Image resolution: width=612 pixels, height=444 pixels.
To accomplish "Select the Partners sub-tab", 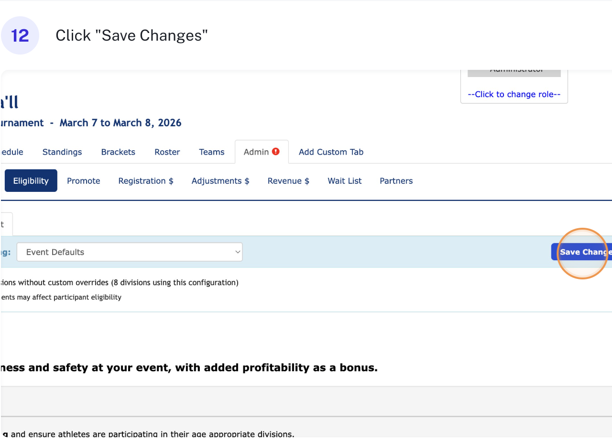I will 396,180.
